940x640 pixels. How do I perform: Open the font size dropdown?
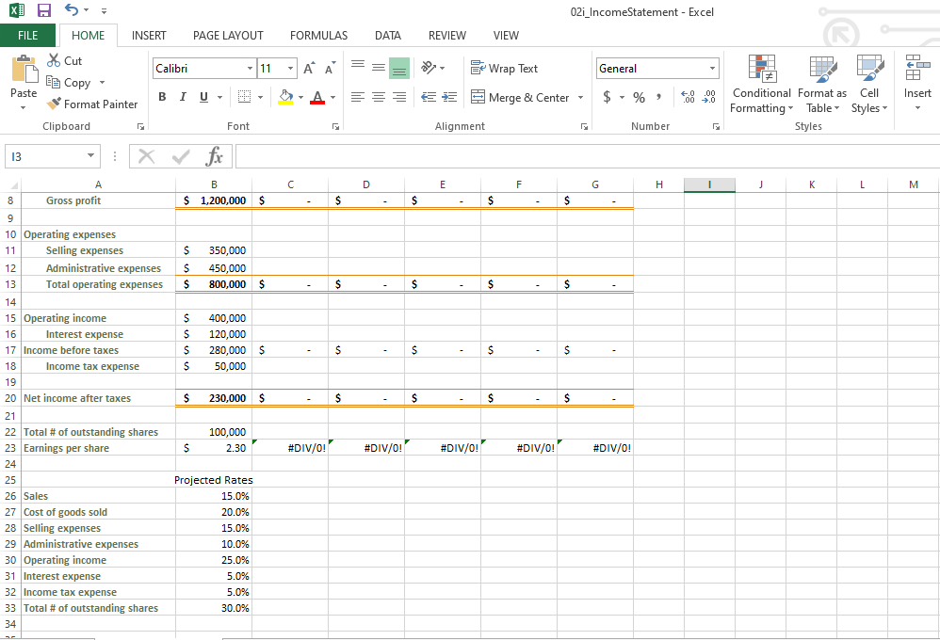289,68
